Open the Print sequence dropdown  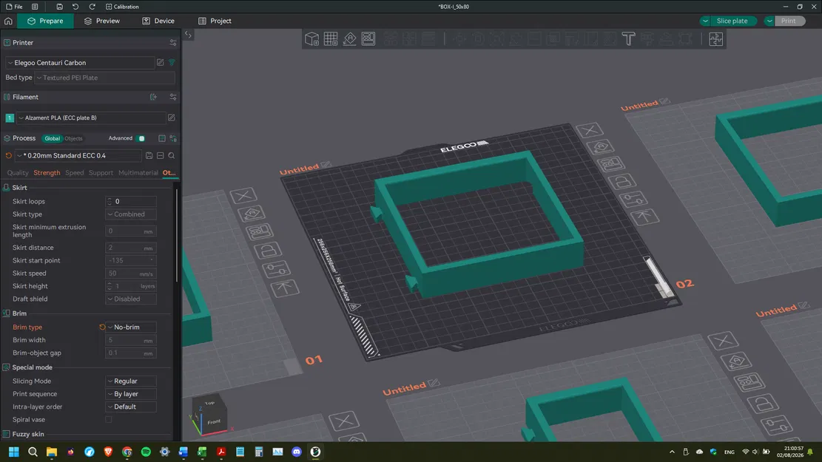(131, 394)
